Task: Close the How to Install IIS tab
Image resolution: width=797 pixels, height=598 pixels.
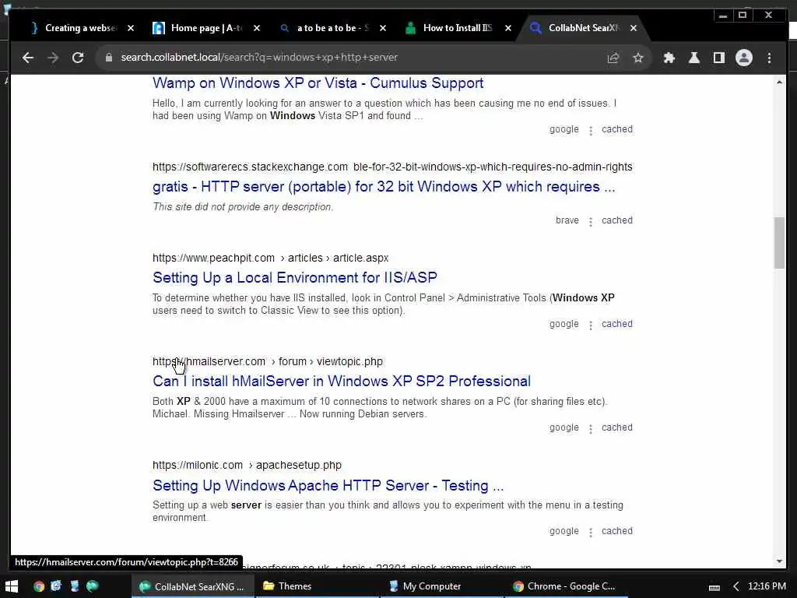Action: coord(507,28)
